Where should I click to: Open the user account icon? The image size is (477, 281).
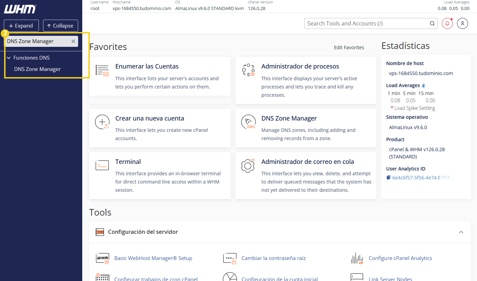point(463,23)
